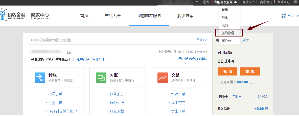Open the 解决方案 navigation tab
The height and width of the screenshot is (116, 299).
(185, 16)
